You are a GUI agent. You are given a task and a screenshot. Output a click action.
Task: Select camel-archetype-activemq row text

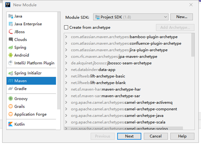coord(122,103)
